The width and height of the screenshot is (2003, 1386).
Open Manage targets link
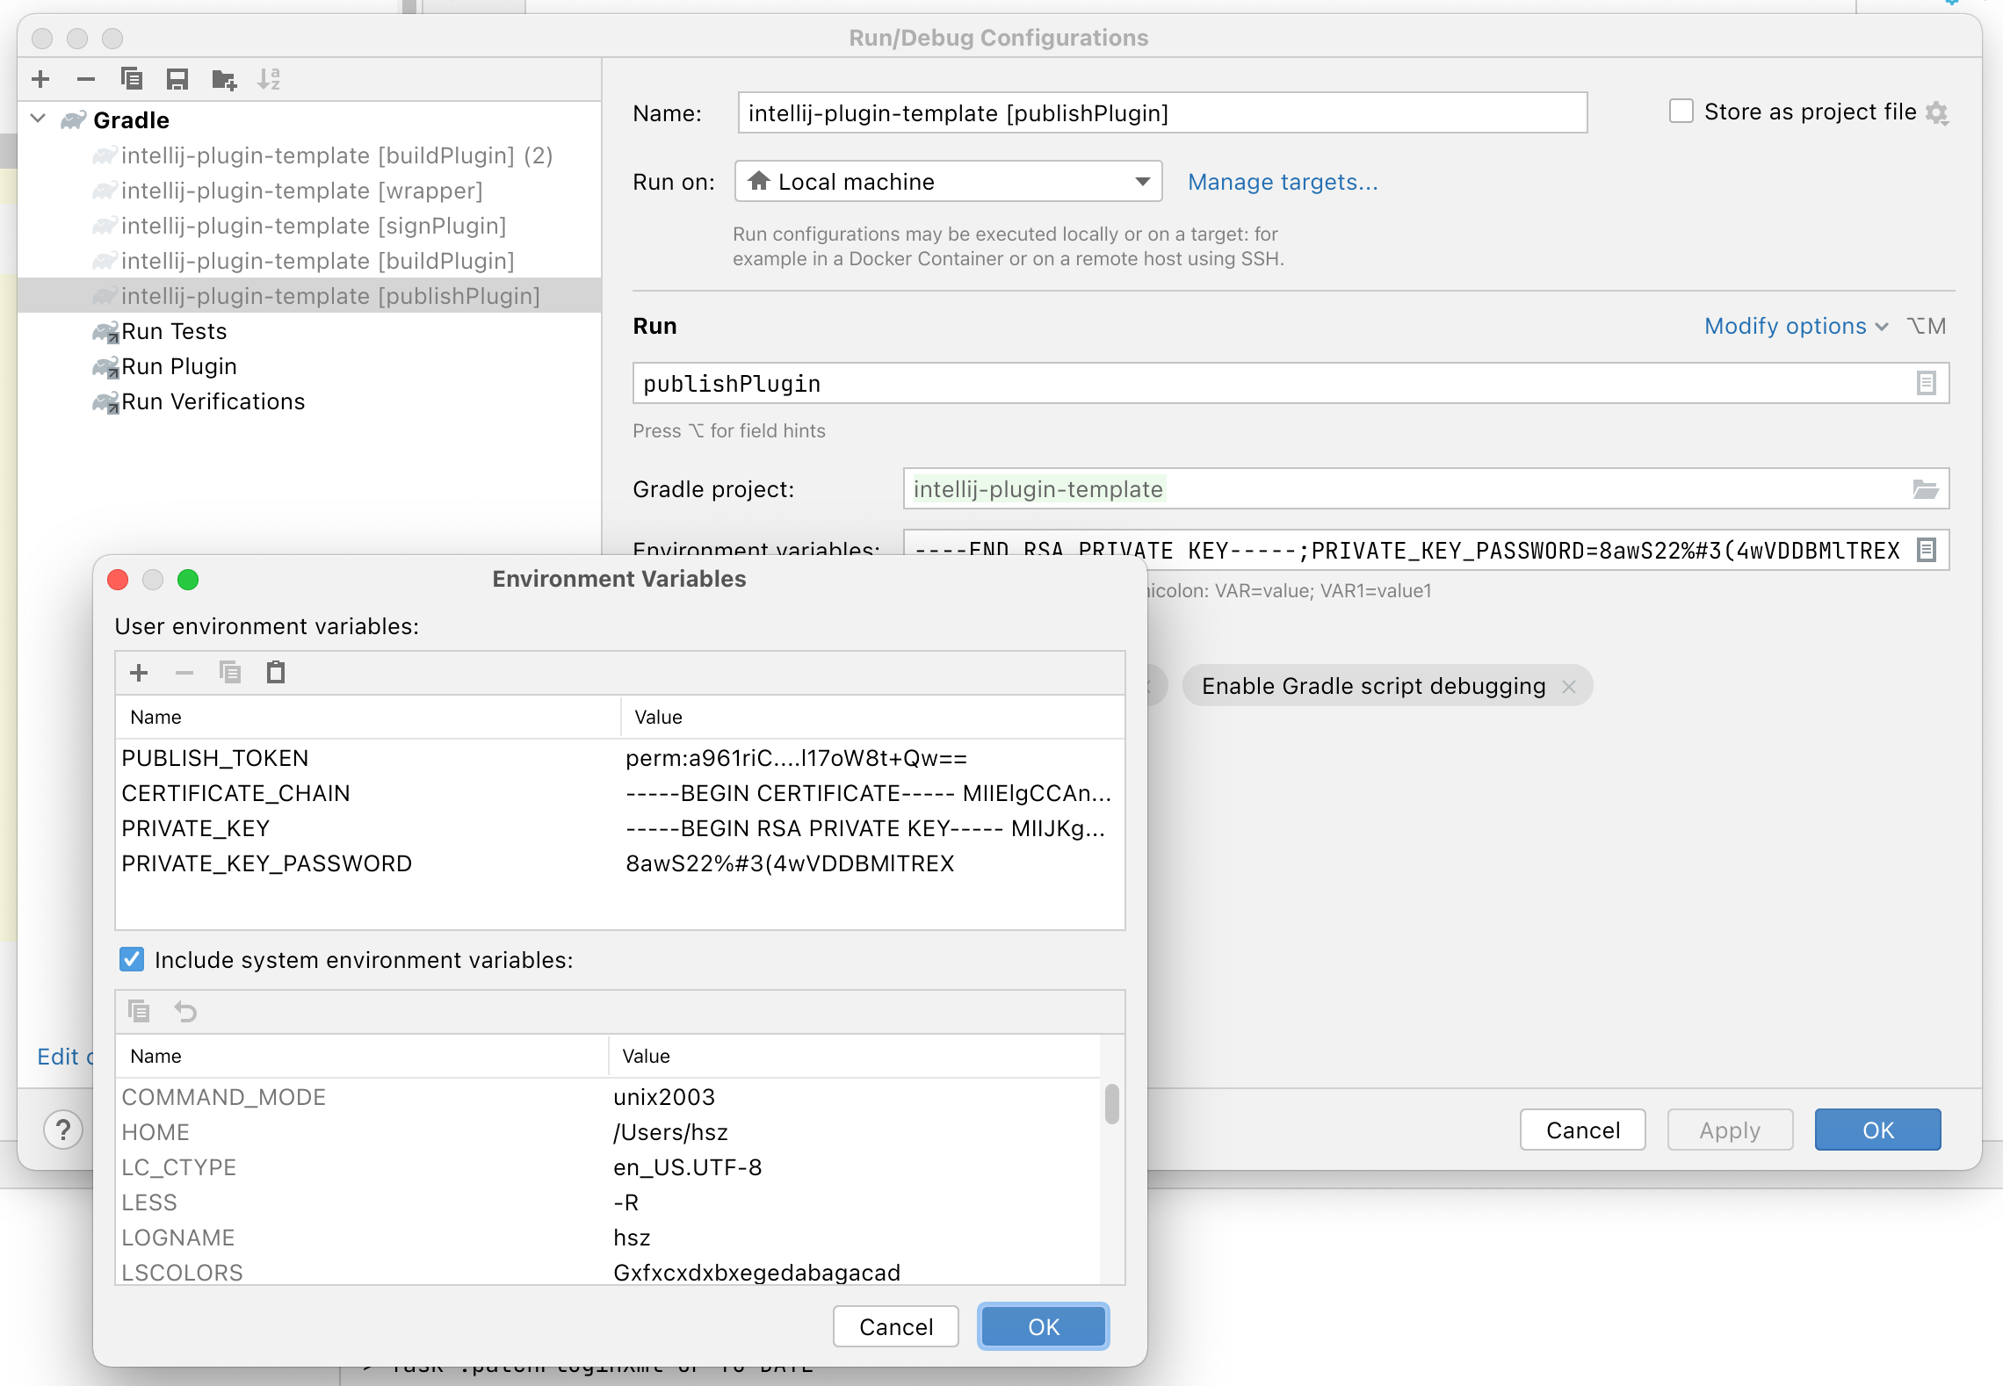point(1283,182)
